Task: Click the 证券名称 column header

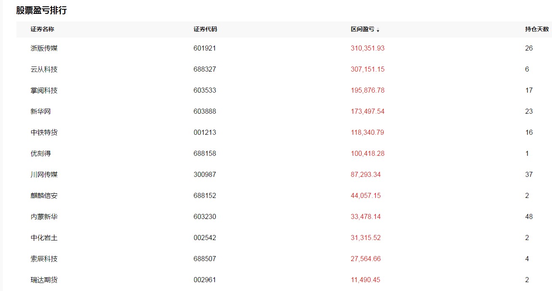Action: (43, 29)
